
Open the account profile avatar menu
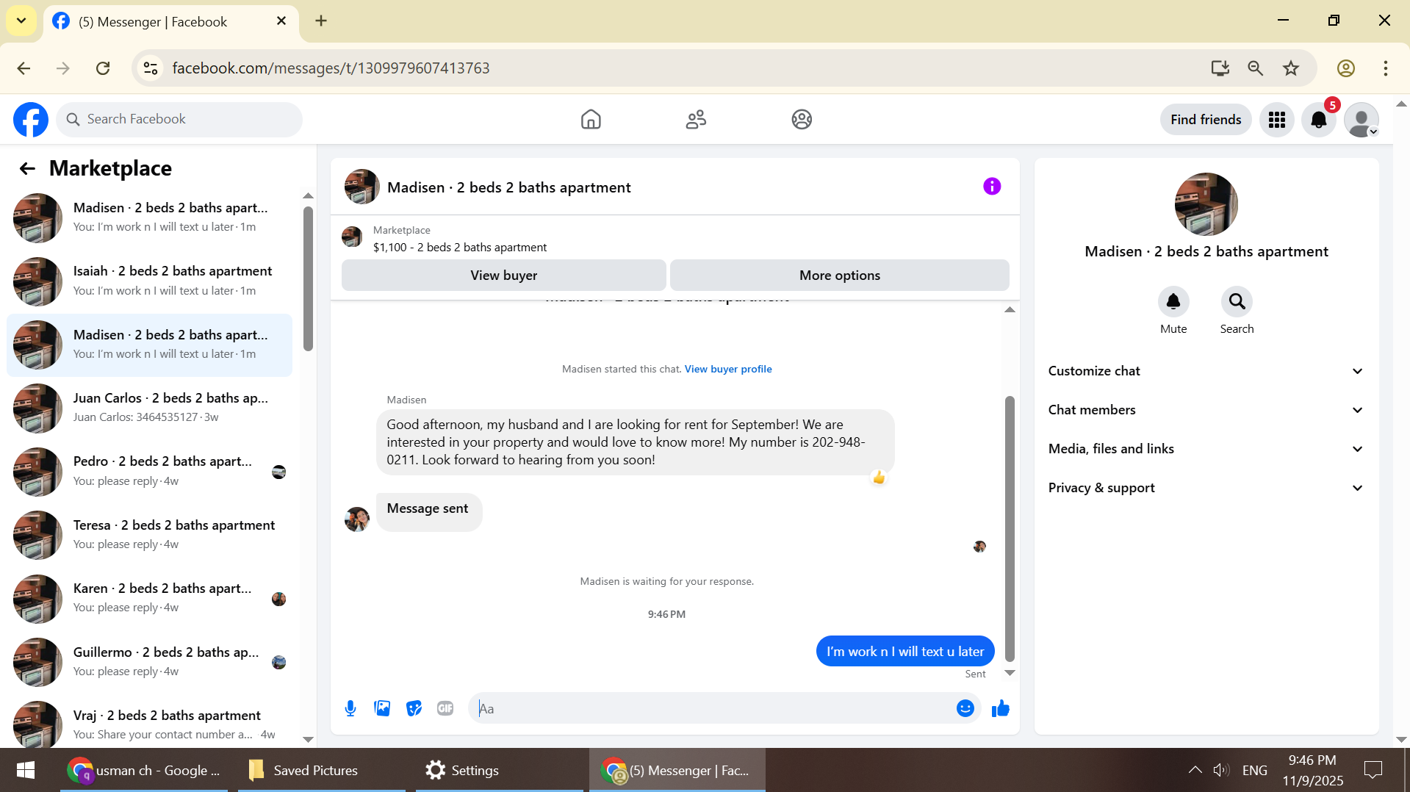coord(1362,120)
